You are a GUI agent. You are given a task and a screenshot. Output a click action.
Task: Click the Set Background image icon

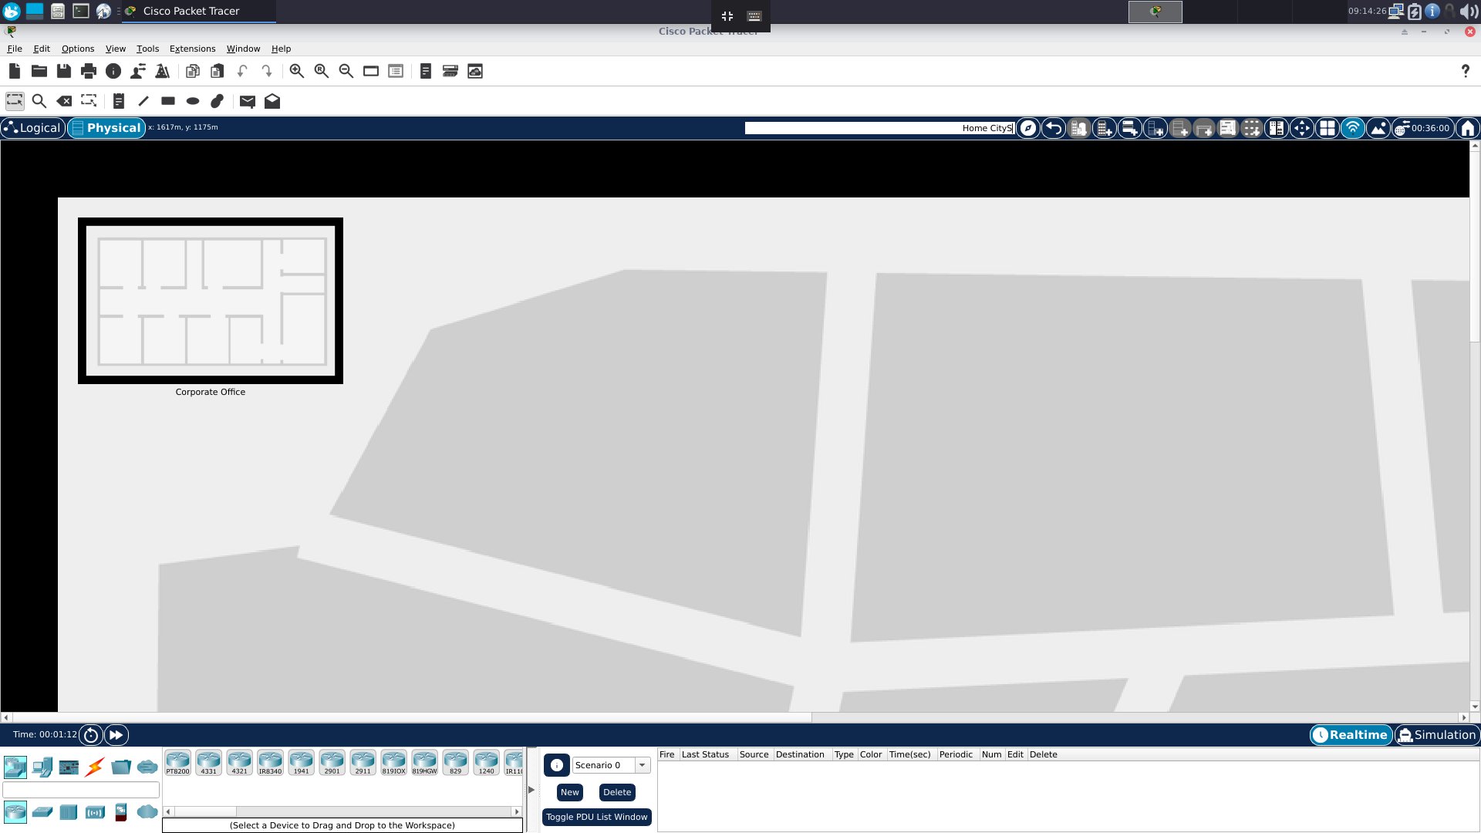(1378, 128)
